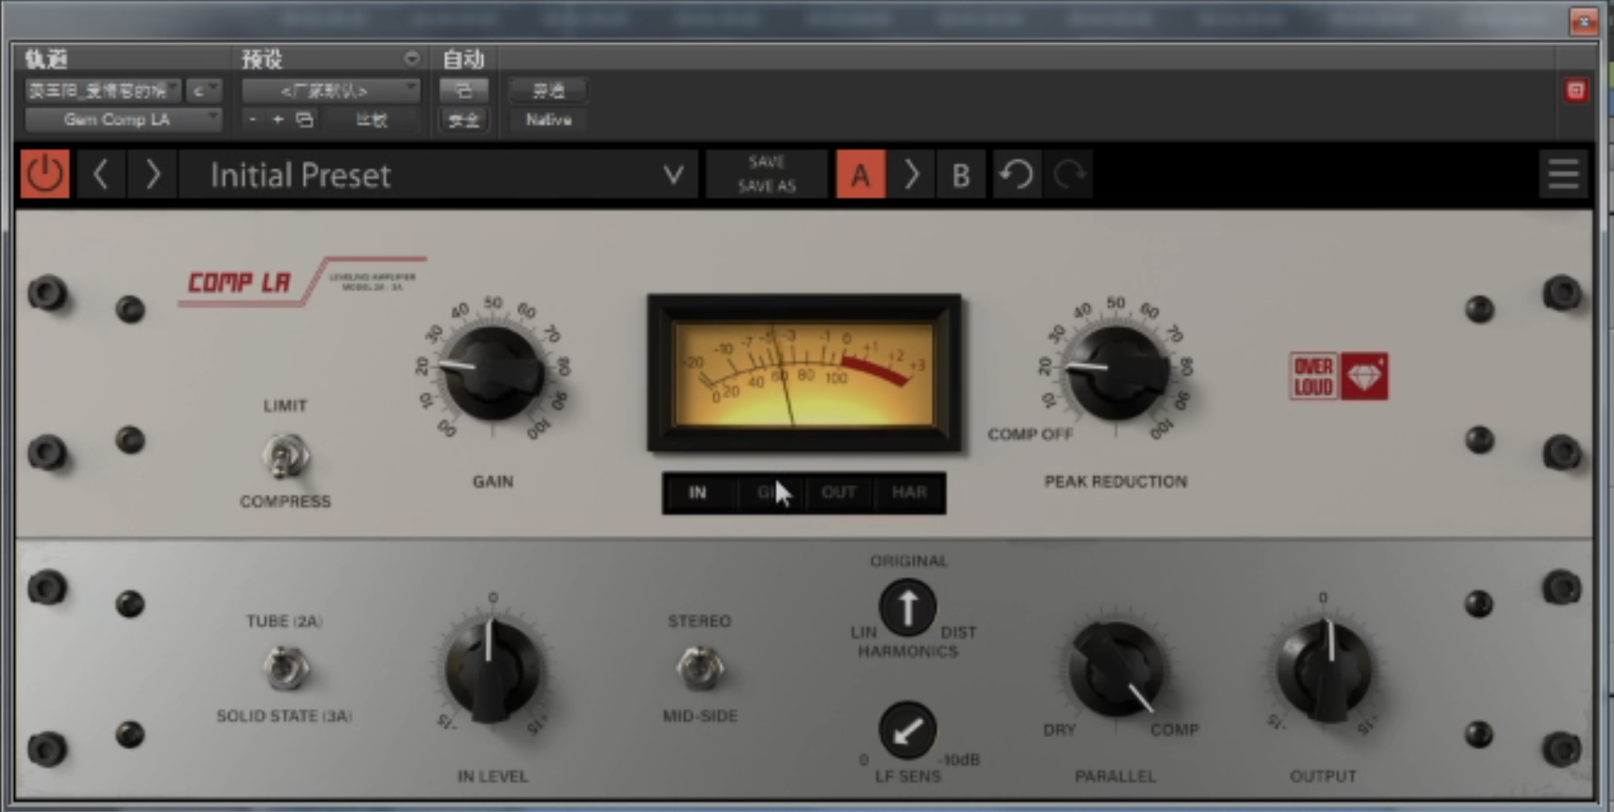
Task: Click the SAVE AS button
Action: [x=766, y=186]
